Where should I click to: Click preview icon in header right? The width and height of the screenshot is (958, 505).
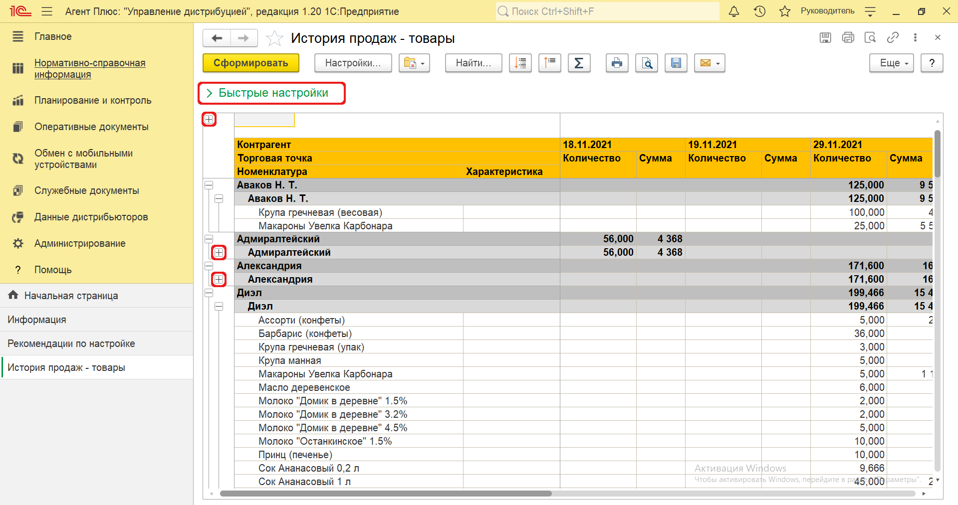(870, 37)
